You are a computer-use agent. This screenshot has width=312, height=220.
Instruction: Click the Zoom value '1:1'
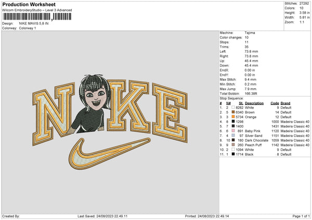(302, 22)
